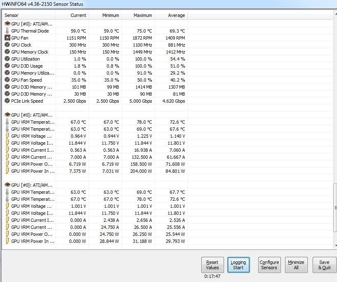
Task: Click the scrollbar down arrow
Action: (x=335, y=246)
